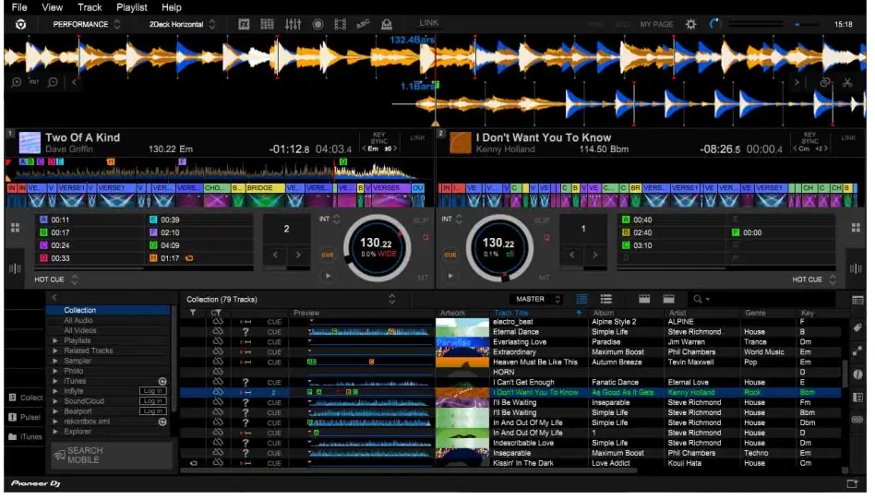The width and height of the screenshot is (875, 499).
Task: Enable the top LINK toggle
Action: 429,23
